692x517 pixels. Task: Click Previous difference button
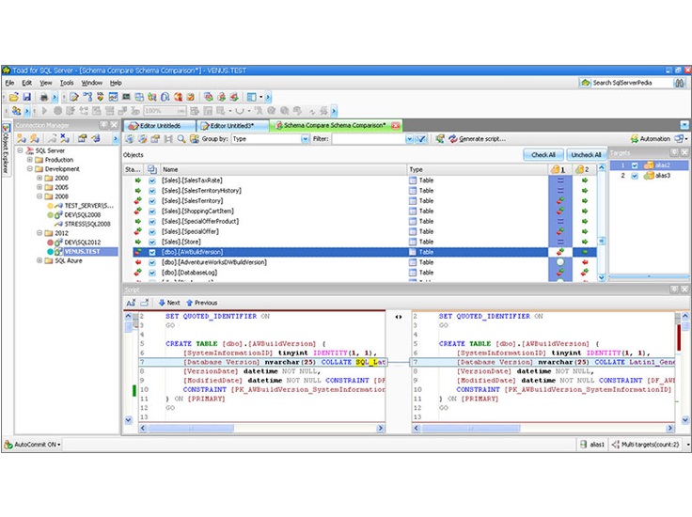click(x=202, y=303)
